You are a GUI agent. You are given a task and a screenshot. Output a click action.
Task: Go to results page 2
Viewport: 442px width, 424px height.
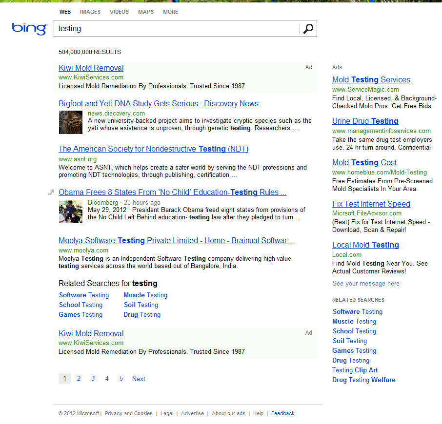(79, 378)
